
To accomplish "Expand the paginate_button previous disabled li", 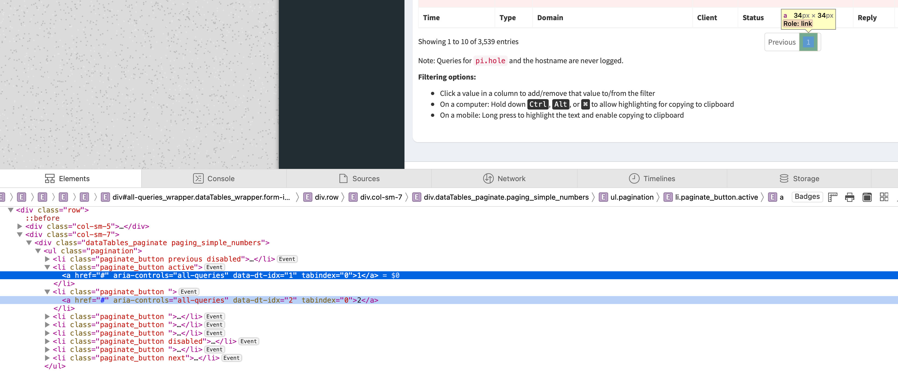I will pyautogui.click(x=48, y=259).
